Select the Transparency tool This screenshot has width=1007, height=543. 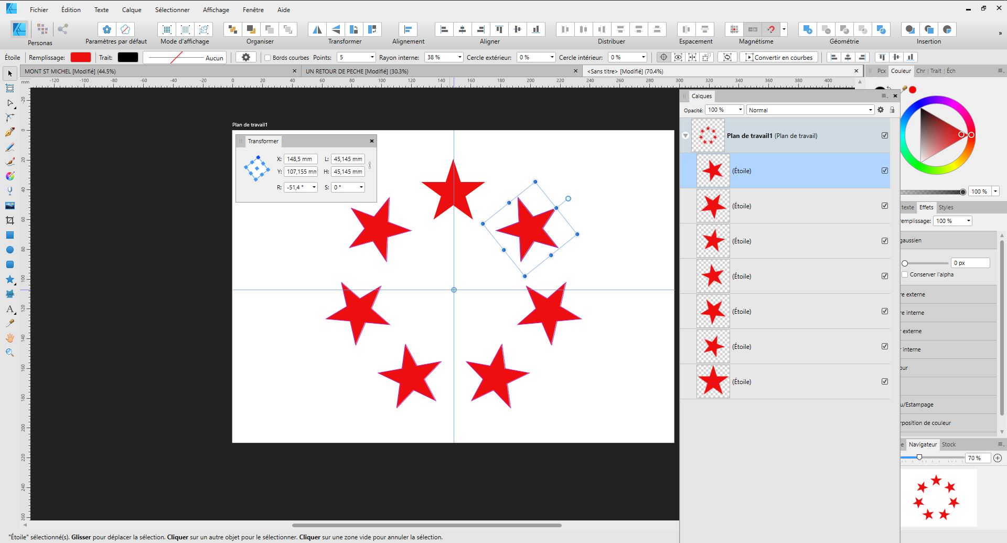(9, 191)
